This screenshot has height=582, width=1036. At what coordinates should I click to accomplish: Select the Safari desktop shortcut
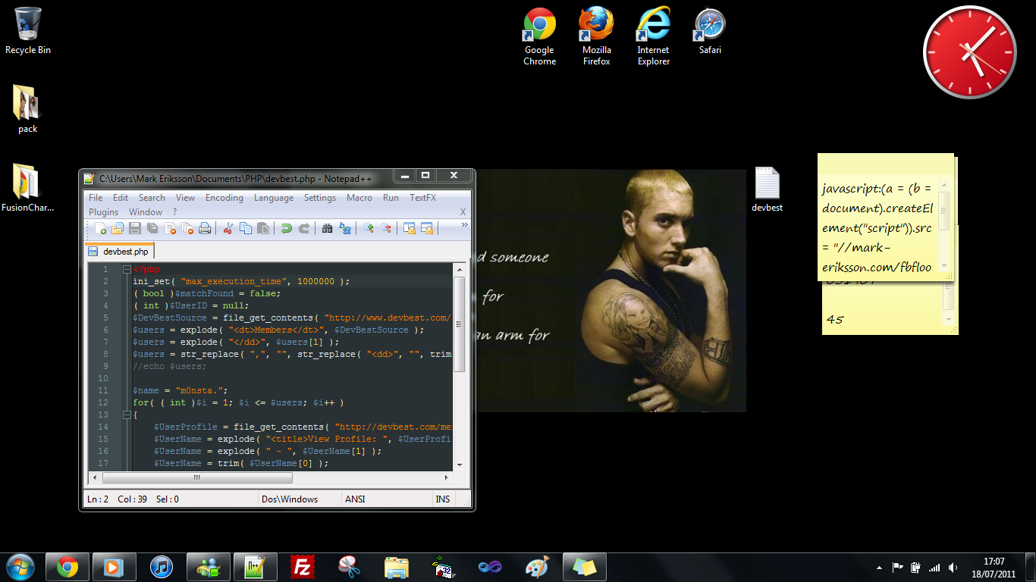[711, 31]
